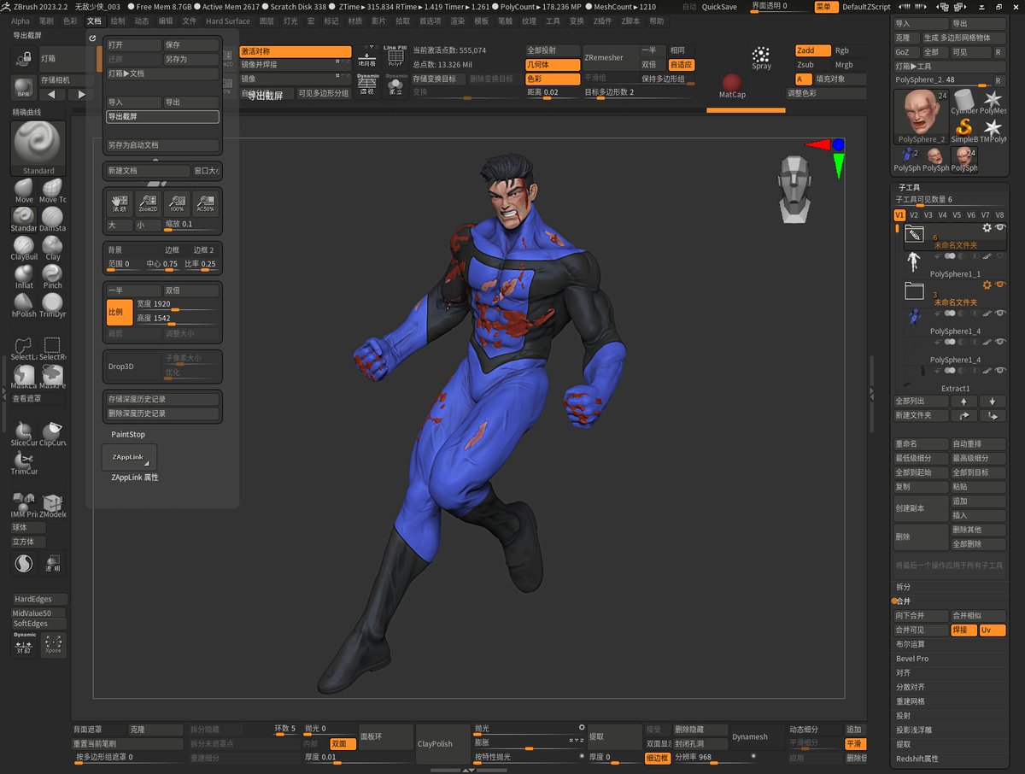Screen dimensions: 1025x774
Task: Toggle visibility eye of first 未命名文件夹 folder
Action: pyautogui.click(x=1000, y=228)
